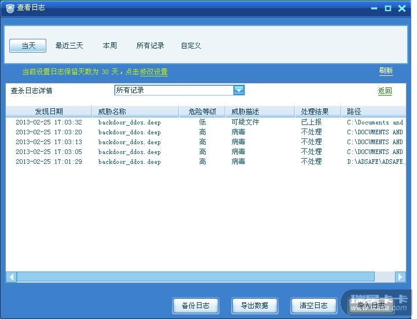Minimize the 查看日志 window
The image size is (417, 319).
(374, 9)
